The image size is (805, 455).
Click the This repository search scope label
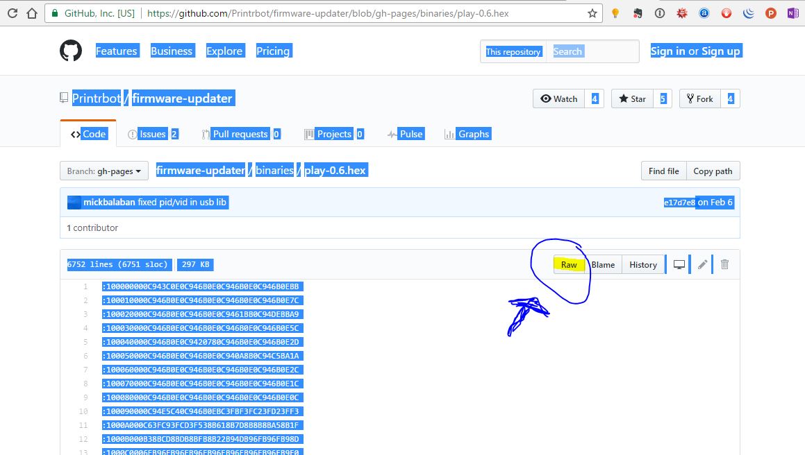(x=513, y=51)
